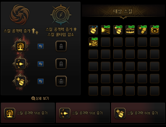Screen dimensions: 166x127
Task: Toggle the swap arrows beside the grenade skill
Action: point(41,81)
